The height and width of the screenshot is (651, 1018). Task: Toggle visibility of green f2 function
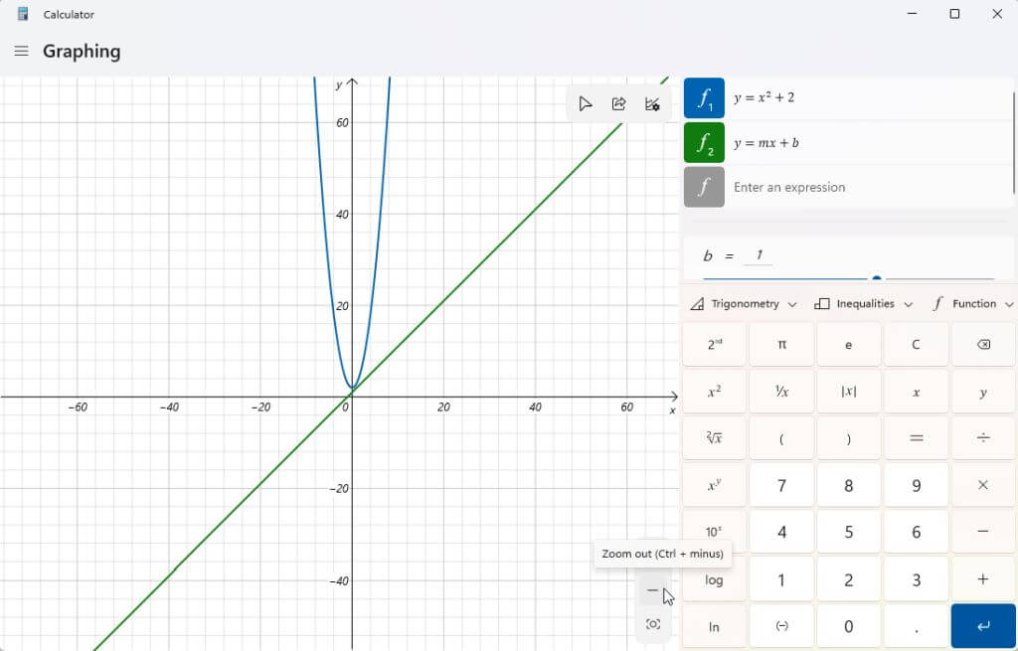point(704,143)
